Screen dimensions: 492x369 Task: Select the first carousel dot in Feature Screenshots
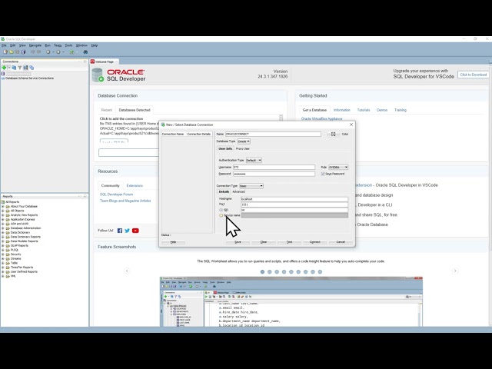262,271
